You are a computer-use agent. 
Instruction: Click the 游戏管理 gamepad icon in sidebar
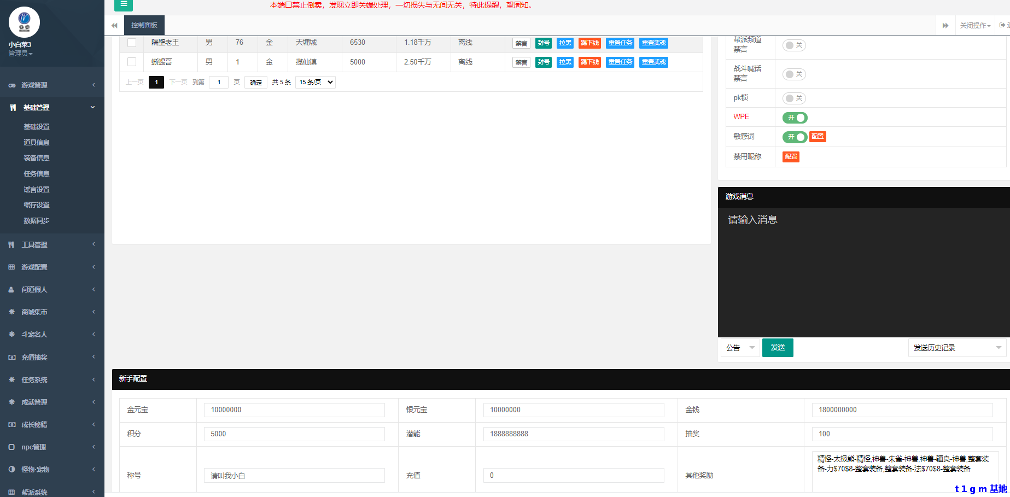[12, 85]
